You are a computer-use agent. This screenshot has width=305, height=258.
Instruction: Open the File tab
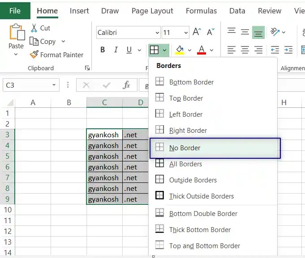click(15, 11)
